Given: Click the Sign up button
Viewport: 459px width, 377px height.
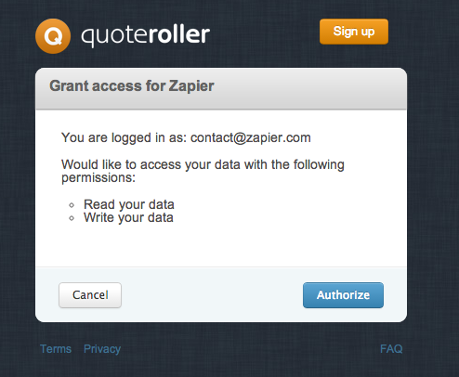Looking at the screenshot, I should coord(354,32).
